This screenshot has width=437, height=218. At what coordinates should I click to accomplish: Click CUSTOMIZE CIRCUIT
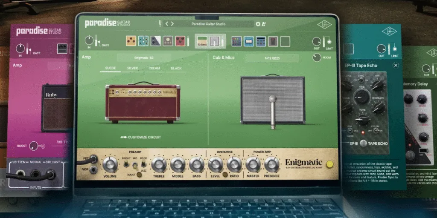coord(141,137)
